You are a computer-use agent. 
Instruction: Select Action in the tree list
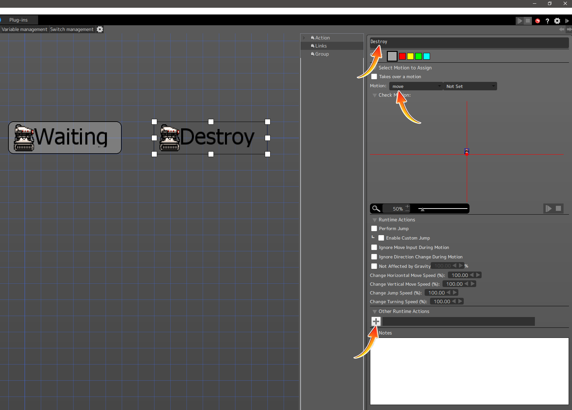tap(322, 38)
